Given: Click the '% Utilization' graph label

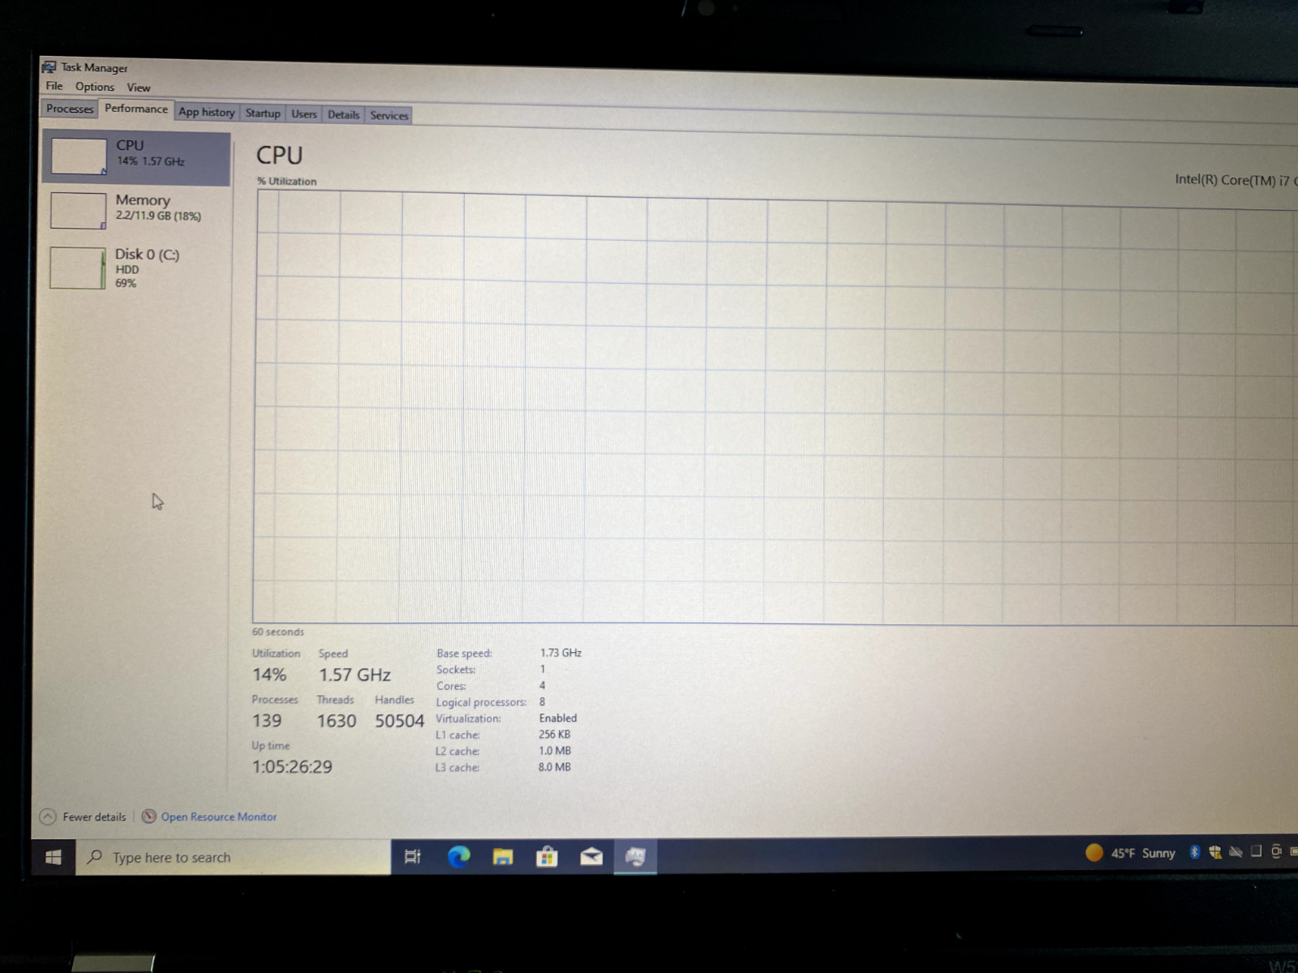Looking at the screenshot, I should tap(286, 182).
